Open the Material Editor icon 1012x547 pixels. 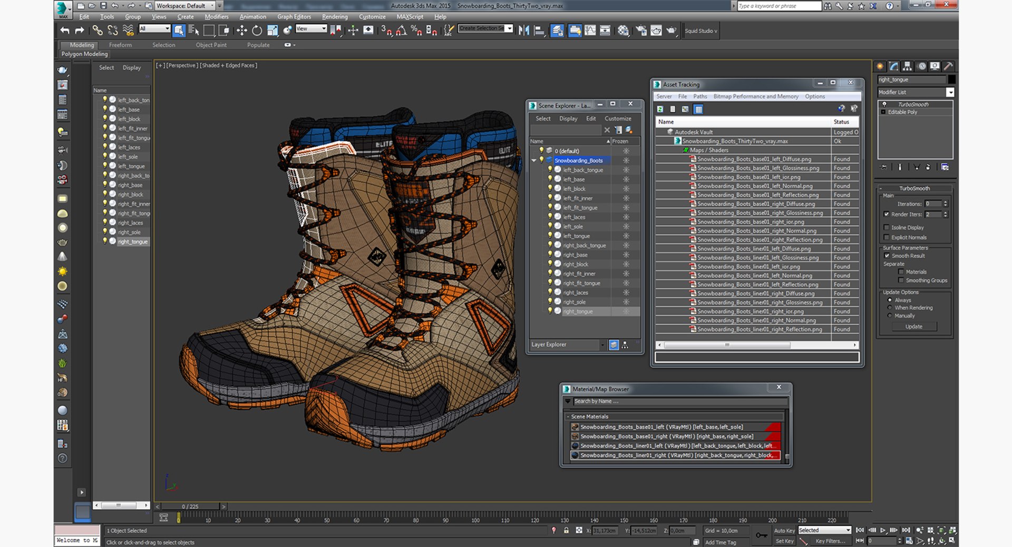tap(623, 31)
